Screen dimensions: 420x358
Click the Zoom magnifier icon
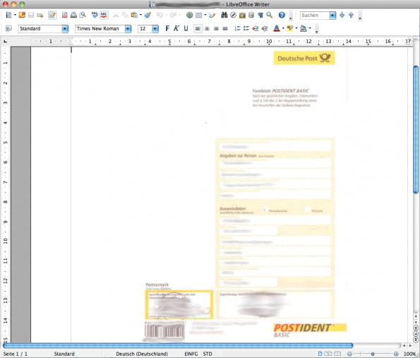(270, 15)
